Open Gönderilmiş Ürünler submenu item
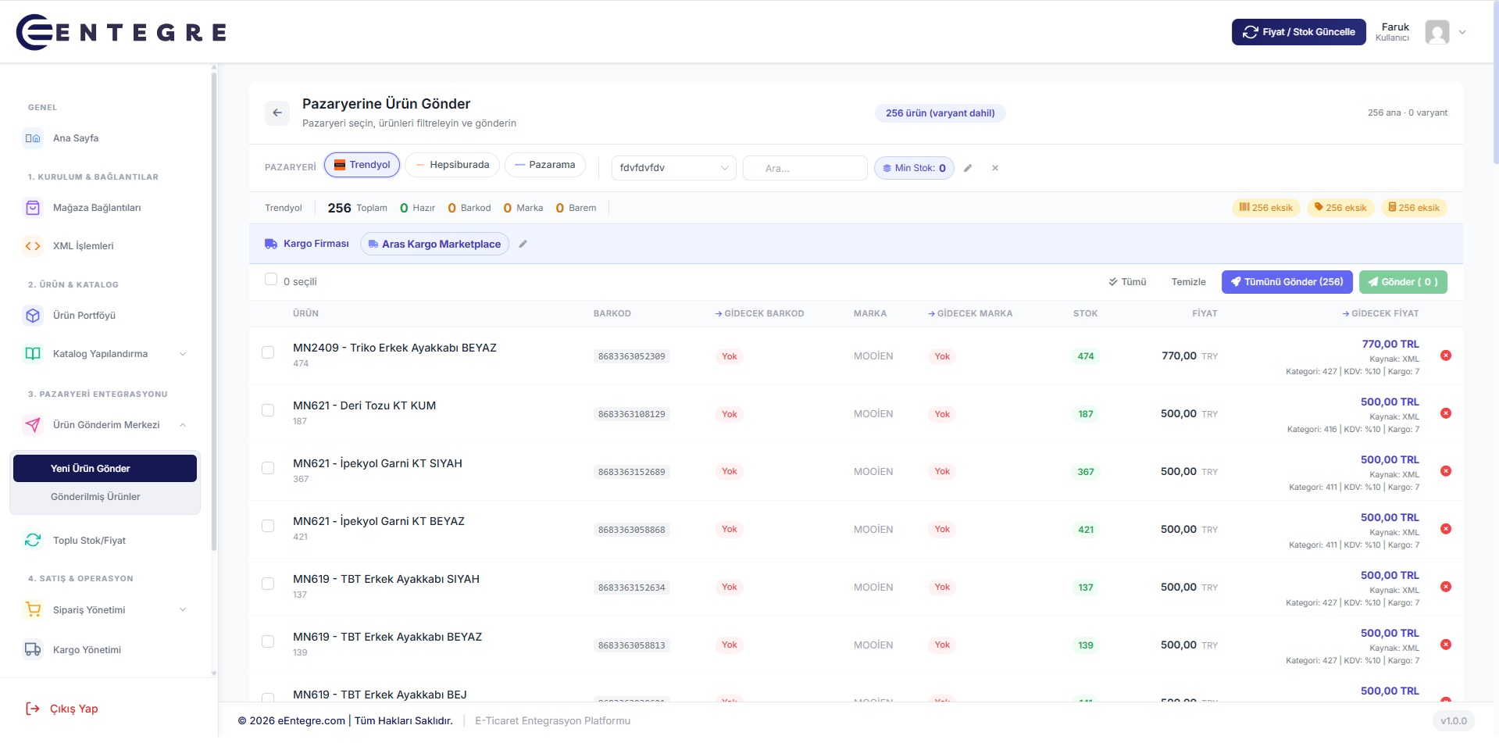 click(x=105, y=497)
